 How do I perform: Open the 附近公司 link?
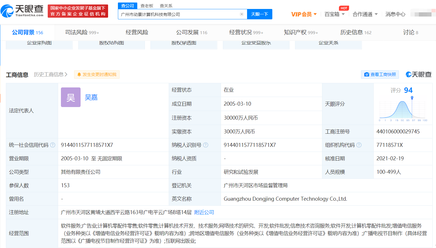click(x=204, y=212)
